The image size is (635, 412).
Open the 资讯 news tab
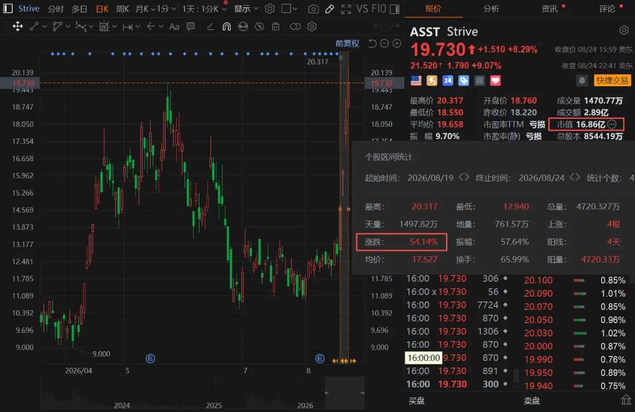[x=549, y=8]
